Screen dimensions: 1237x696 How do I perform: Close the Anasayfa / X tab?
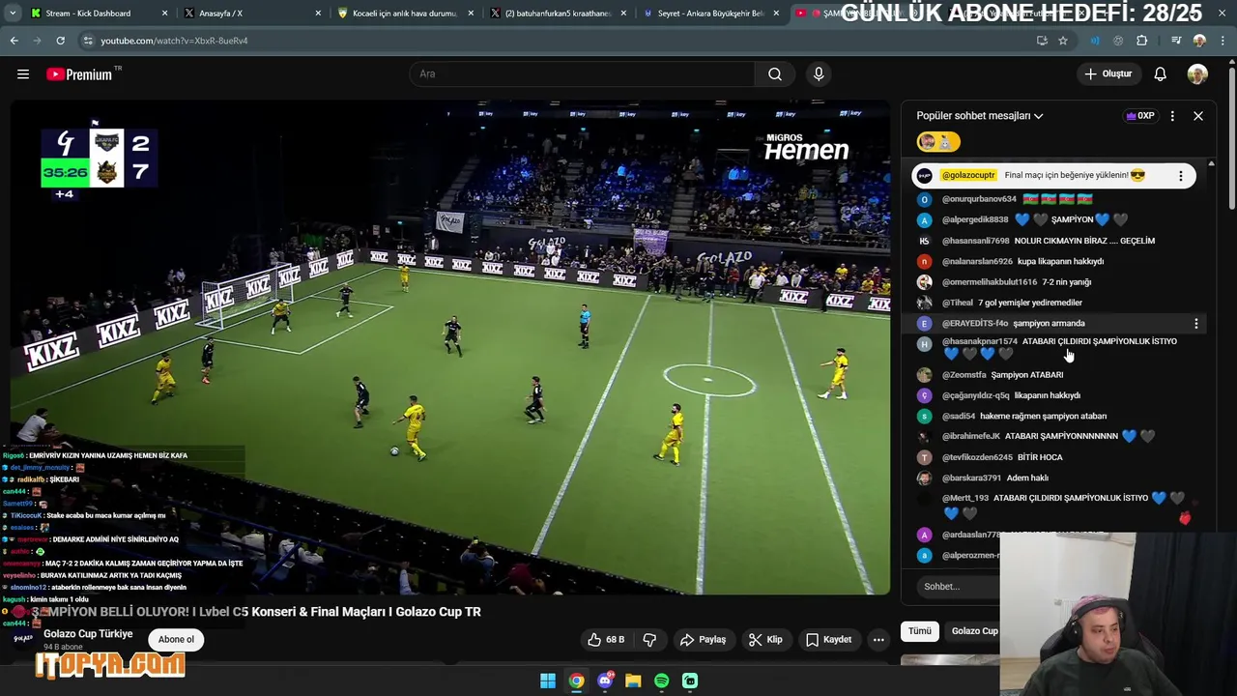(319, 14)
